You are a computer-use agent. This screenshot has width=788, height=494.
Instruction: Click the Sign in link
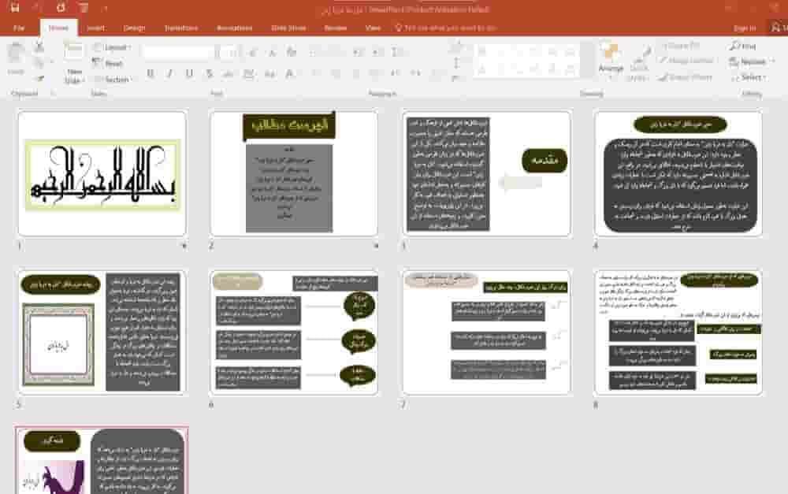745,28
